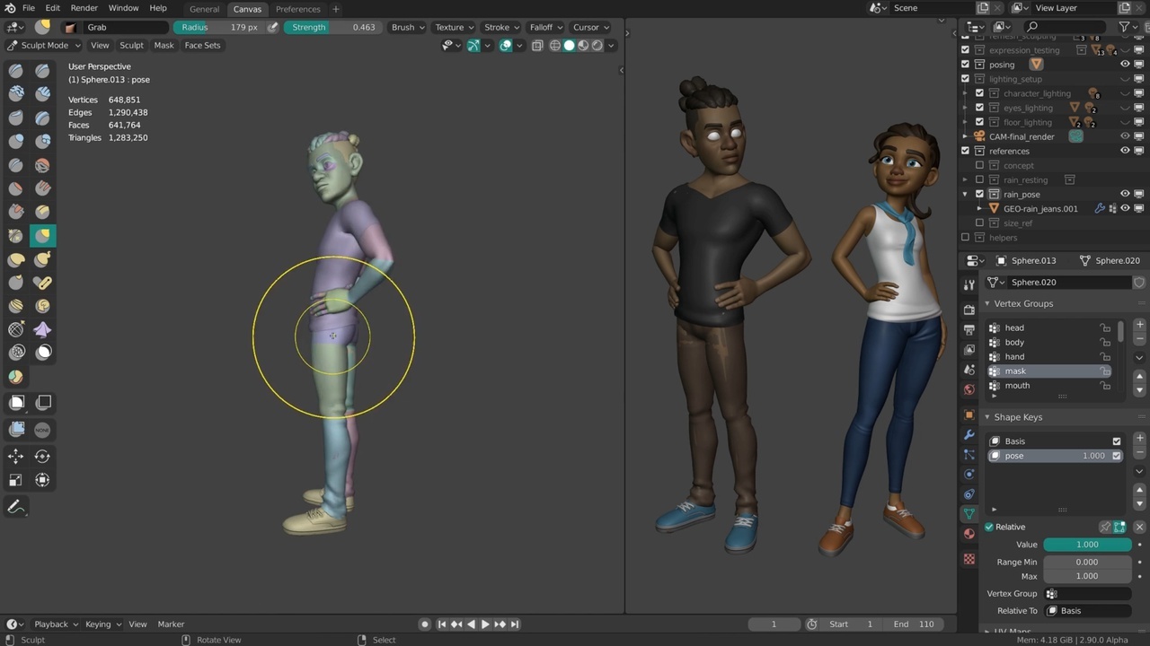Image resolution: width=1150 pixels, height=646 pixels.
Task: Click the Mask menu in sculpt header
Action: [164, 45]
